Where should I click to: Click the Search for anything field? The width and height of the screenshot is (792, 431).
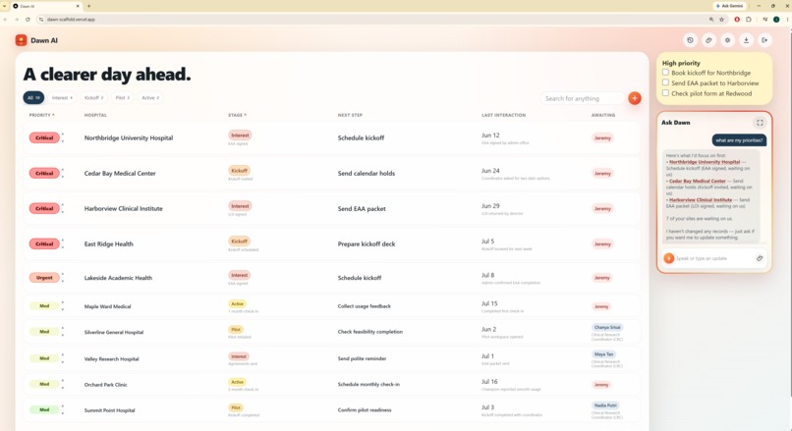click(582, 98)
